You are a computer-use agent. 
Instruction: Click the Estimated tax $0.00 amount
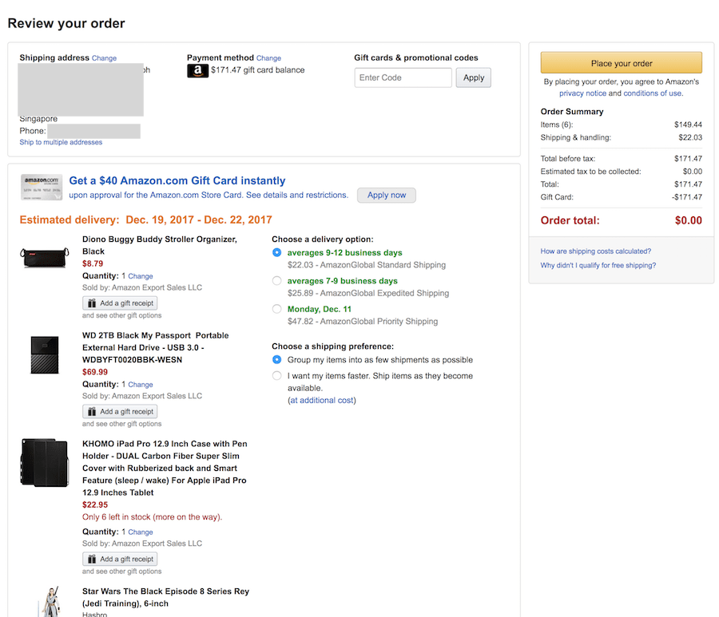click(x=693, y=172)
